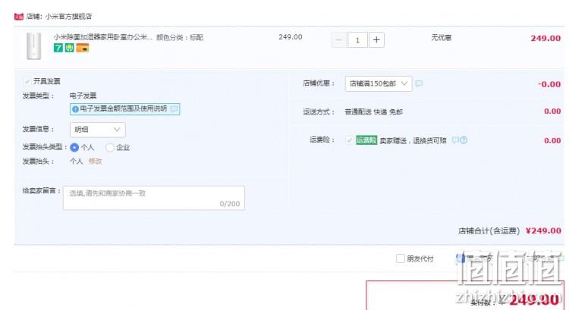This screenshot has height=310, width=569.
Task: Click the orange credit card badge icon
Action: [x=83, y=48]
